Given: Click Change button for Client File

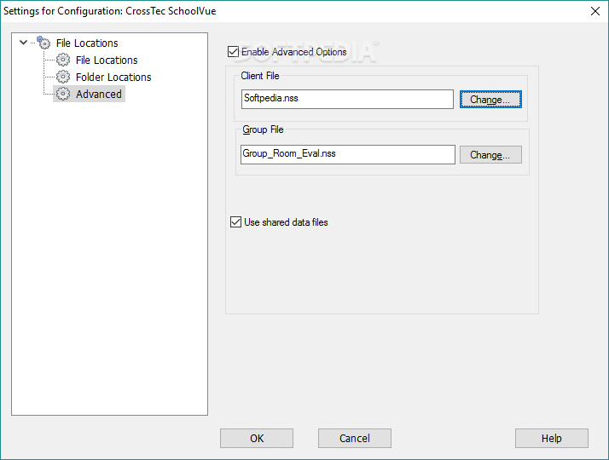Looking at the screenshot, I should (490, 100).
